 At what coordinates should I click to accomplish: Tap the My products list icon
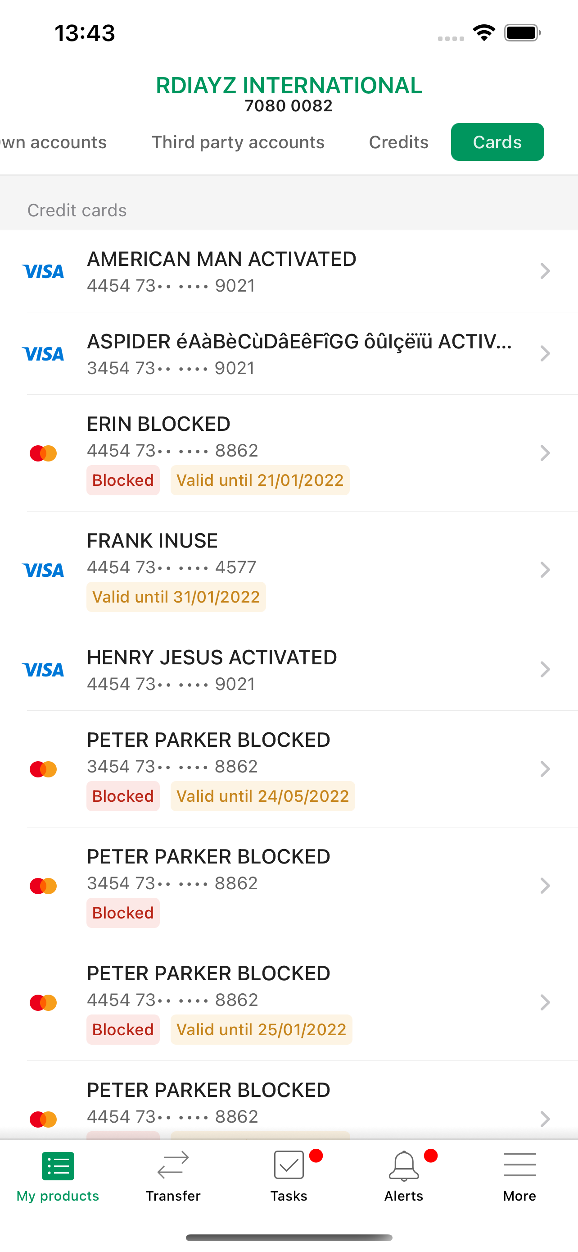[x=58, y=1166]
